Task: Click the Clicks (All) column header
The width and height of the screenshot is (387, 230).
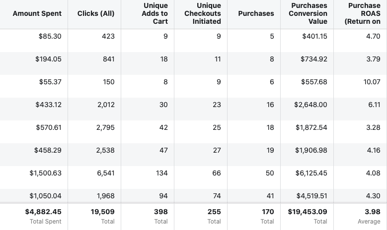Action: pos(96,14)
